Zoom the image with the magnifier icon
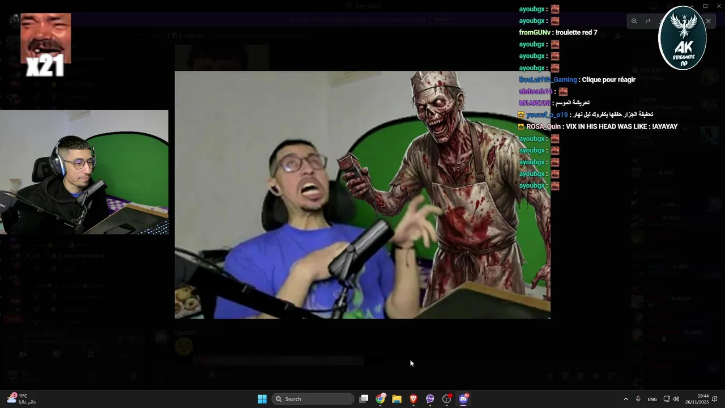 (x=634, y=21)
